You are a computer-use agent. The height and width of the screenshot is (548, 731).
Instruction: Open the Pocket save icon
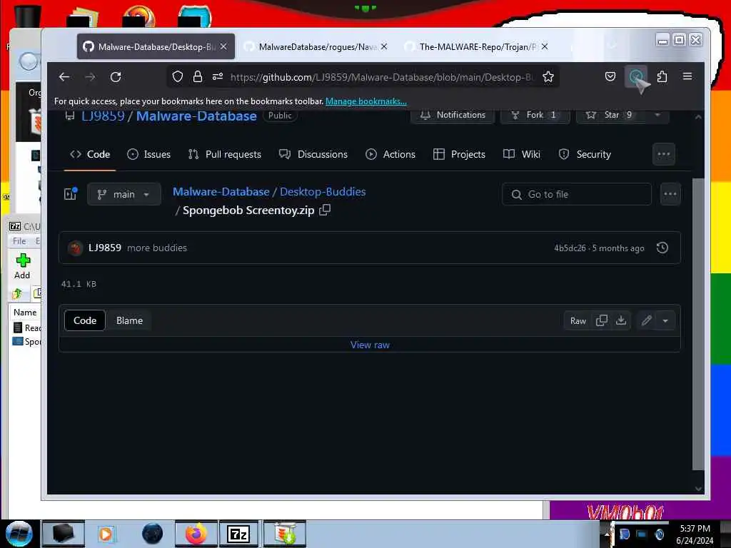(x=610, y=76)
